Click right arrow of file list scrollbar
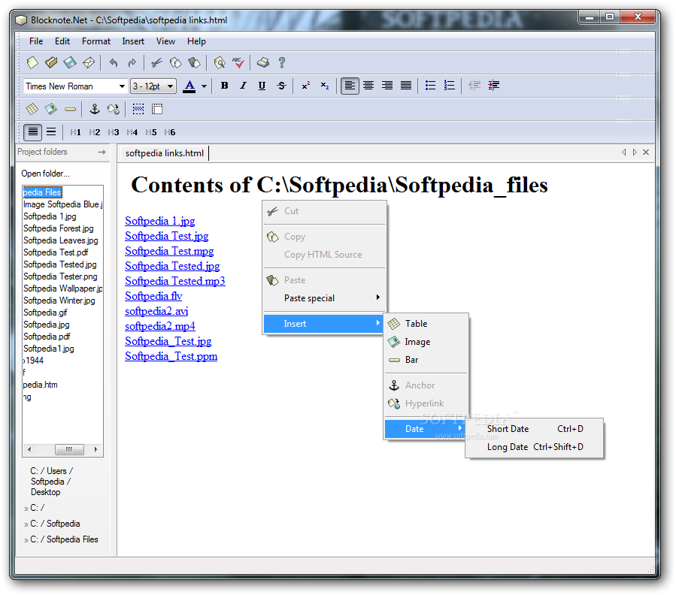Viewport: 676px width, 595px height. (95, 449)
